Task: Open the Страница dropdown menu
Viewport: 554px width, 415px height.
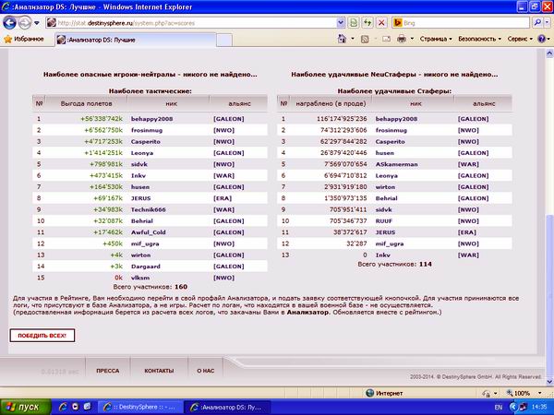Action: 434,40
